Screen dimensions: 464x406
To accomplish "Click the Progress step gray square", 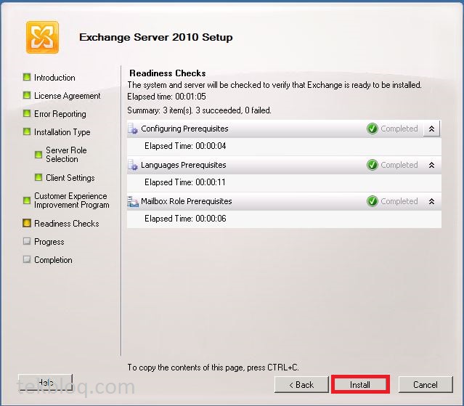I will [27, 241].
